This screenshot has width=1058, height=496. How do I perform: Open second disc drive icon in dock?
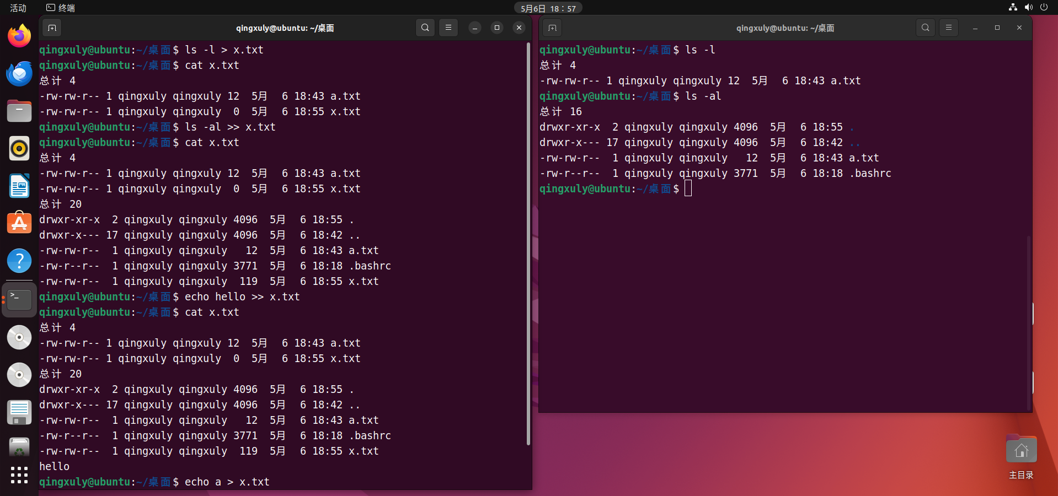point(19,375)
